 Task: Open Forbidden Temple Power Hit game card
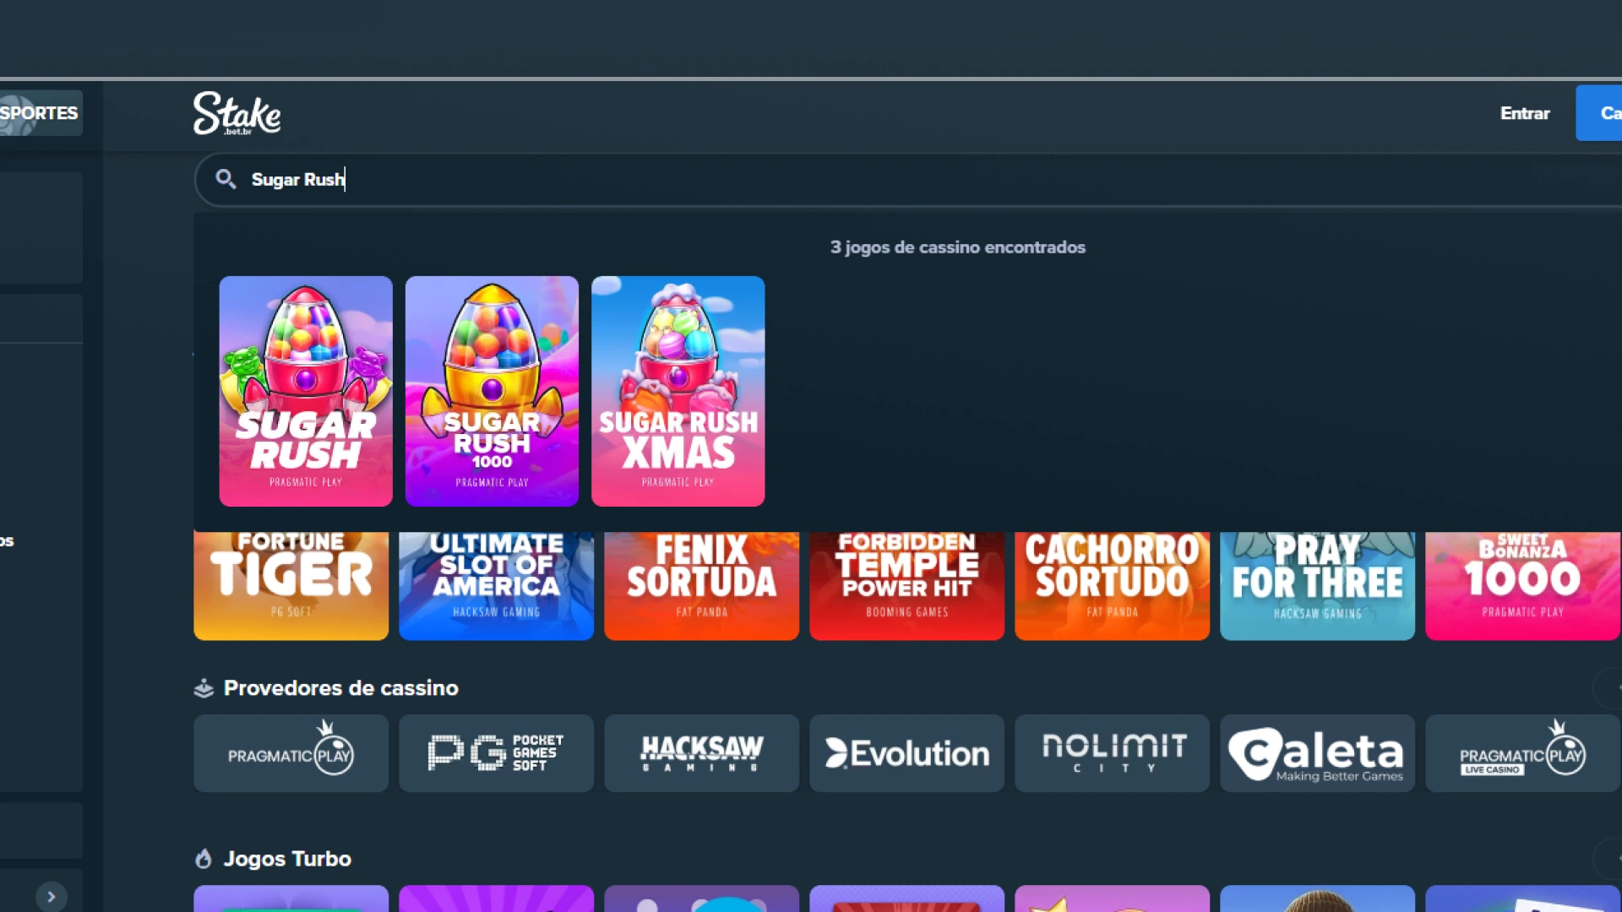[x=906, y=586]
